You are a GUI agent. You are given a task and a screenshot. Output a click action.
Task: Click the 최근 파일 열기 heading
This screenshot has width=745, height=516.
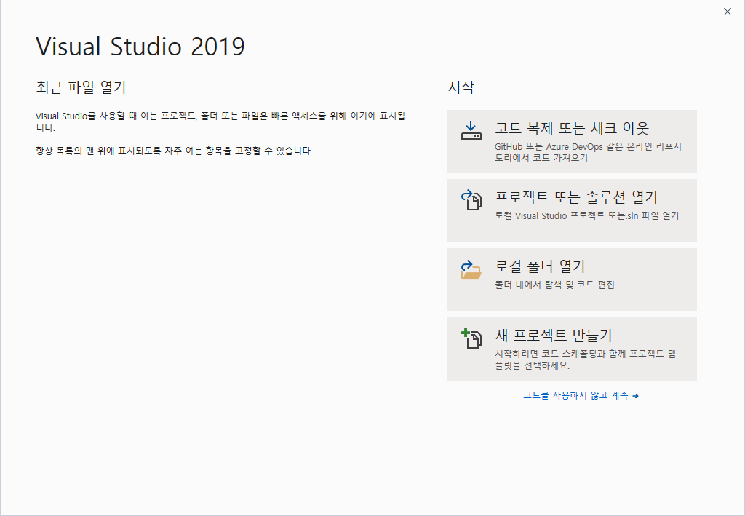[x=81, y=87]
